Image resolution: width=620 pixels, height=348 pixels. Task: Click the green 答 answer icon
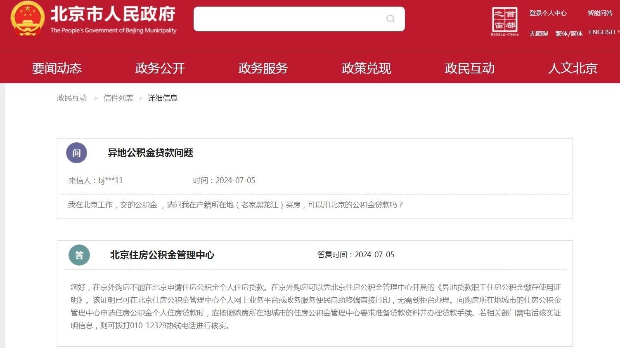coord(79,255)
